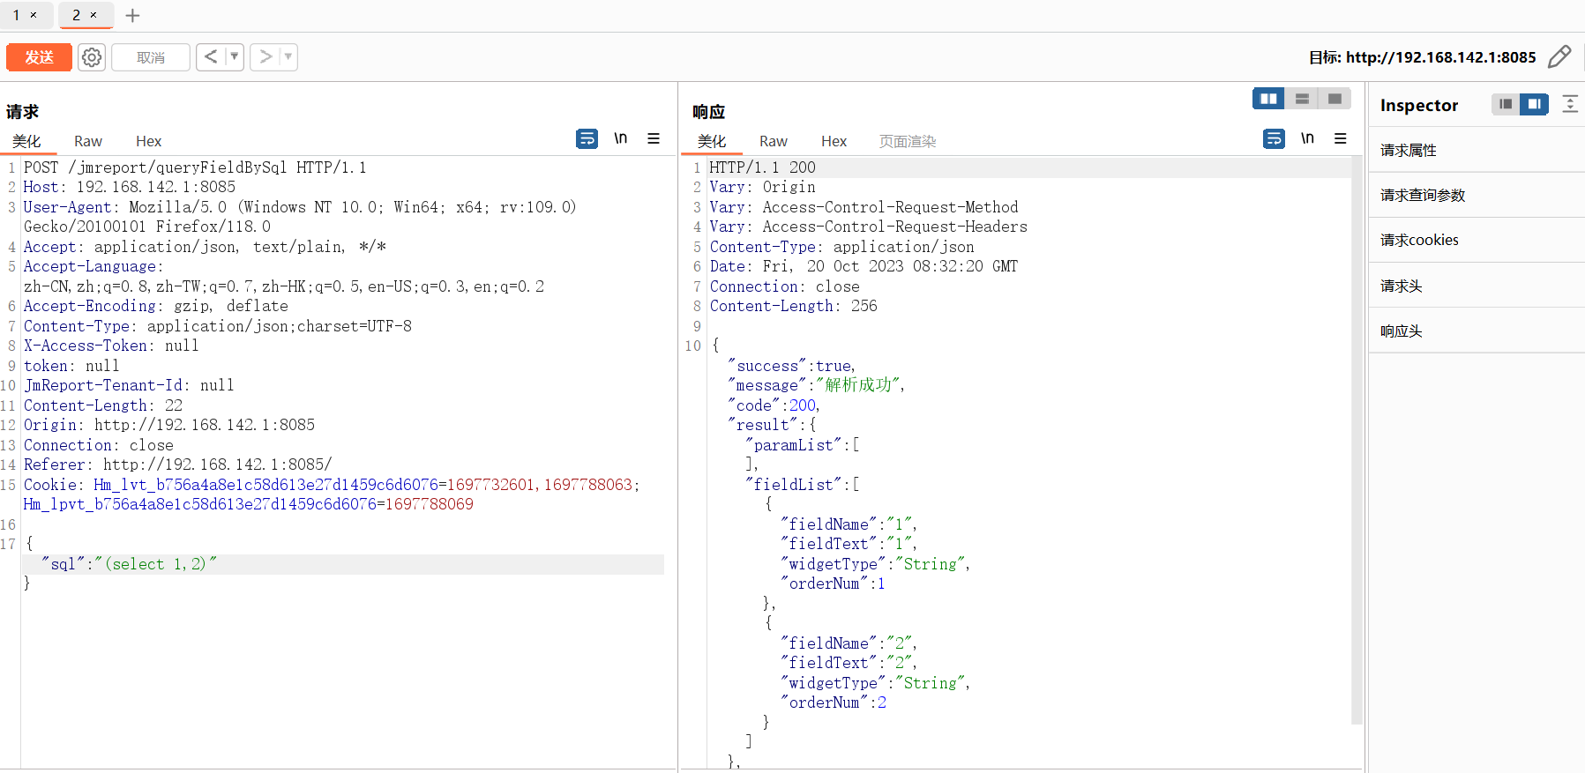Image resolution: width=1585 pixels, height=773 pixels.
Task: Choose side-by-side layout view
Action: (1268, 99)
